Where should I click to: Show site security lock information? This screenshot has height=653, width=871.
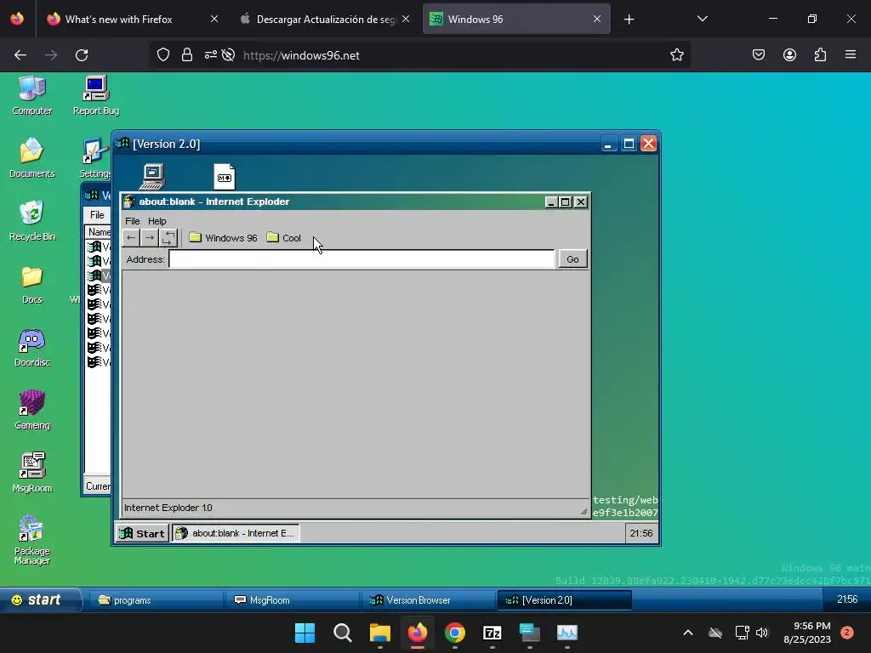click(x=187, y=55)
